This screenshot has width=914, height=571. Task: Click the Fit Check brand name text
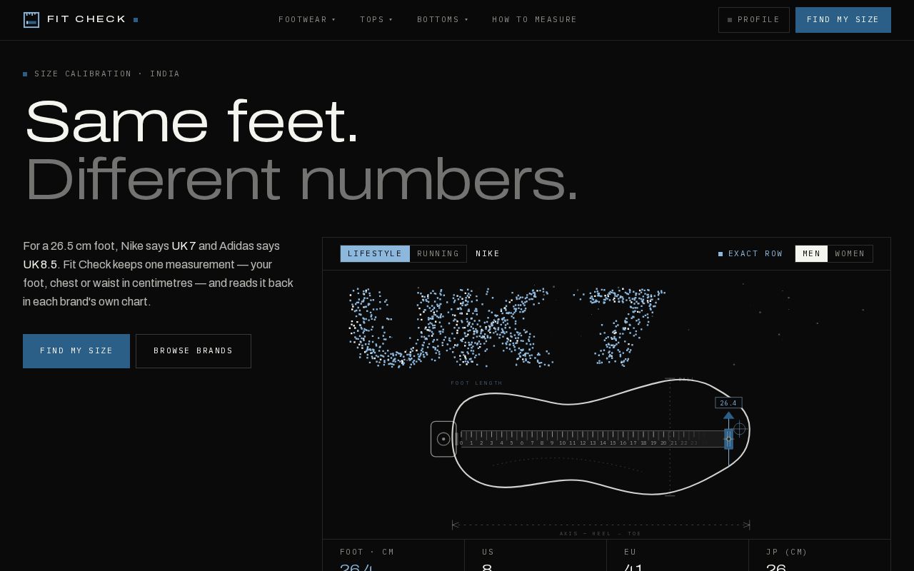coord(86,19)
